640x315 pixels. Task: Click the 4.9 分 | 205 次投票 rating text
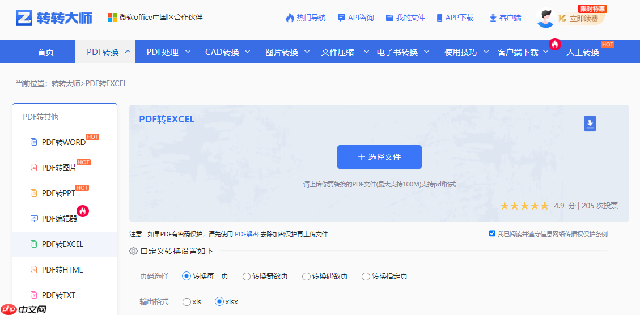[x=586, y=206]
